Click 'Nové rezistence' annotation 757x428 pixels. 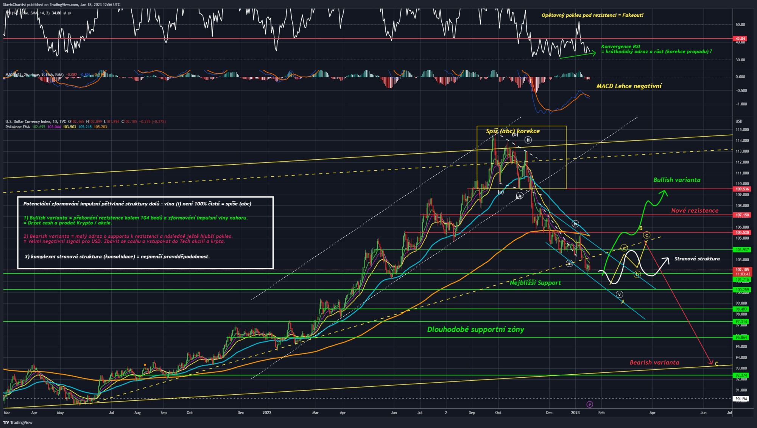[695, 210]
